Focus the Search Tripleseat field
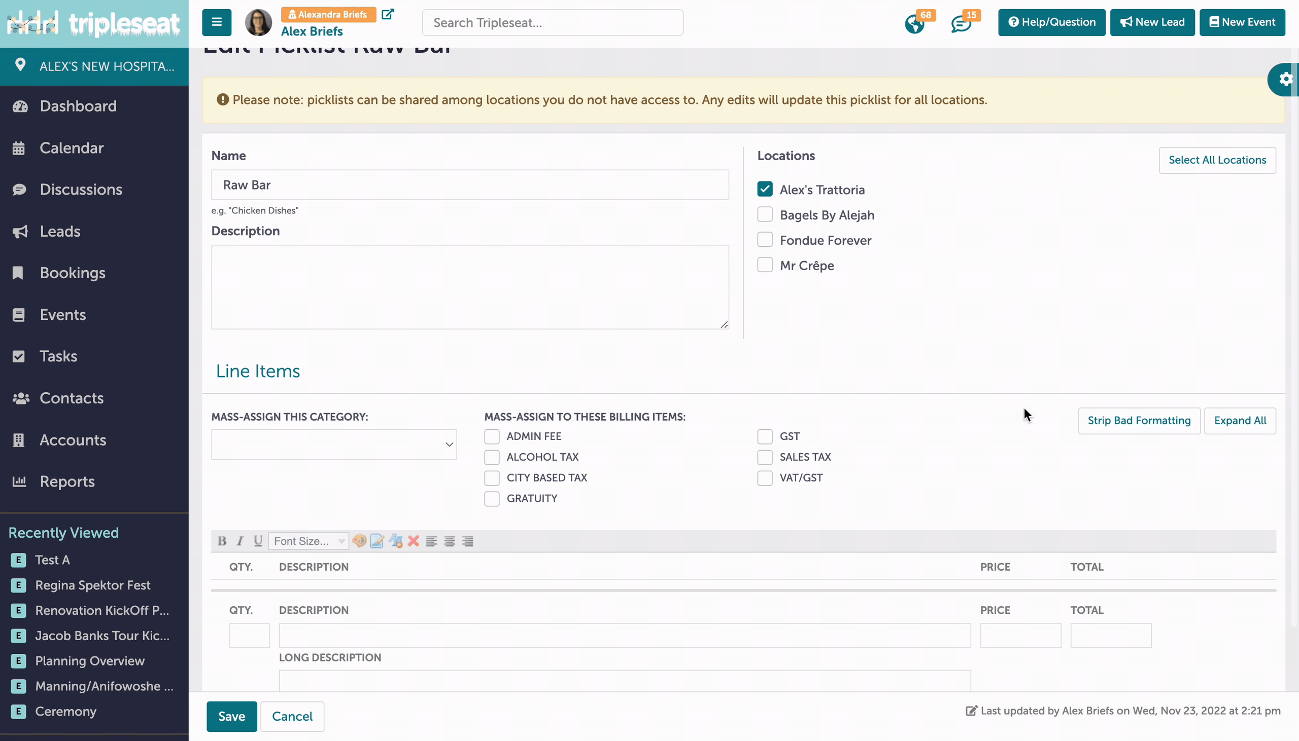The image size is (1299, 741). (x=553, y=23)
